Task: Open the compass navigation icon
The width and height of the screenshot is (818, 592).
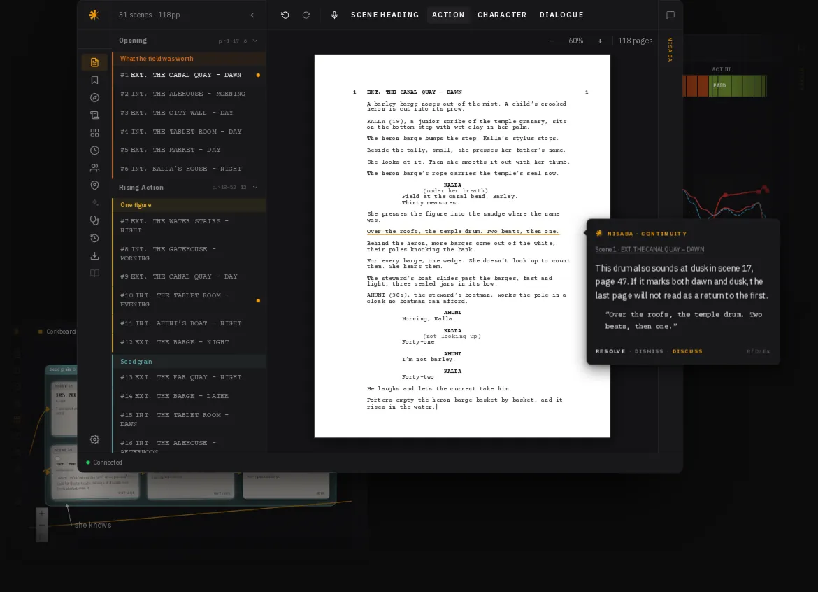Action: click(x=94, y=98)
